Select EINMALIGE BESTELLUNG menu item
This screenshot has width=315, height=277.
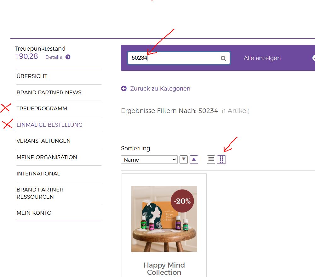49,125
